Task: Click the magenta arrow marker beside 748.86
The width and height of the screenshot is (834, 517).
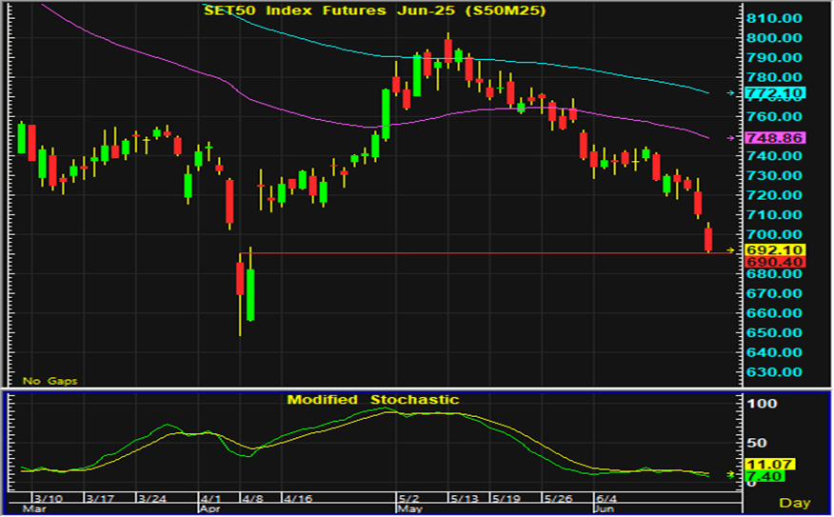Action: (731, 138)
